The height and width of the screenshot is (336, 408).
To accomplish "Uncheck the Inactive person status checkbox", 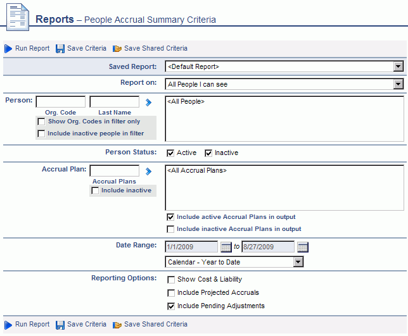I will click(208, 152).
